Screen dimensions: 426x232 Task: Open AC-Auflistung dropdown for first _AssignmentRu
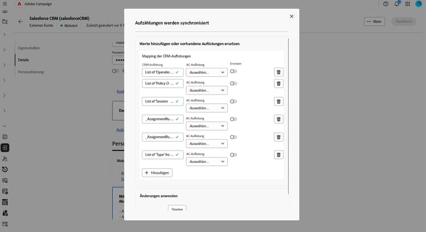click(207, 126)
